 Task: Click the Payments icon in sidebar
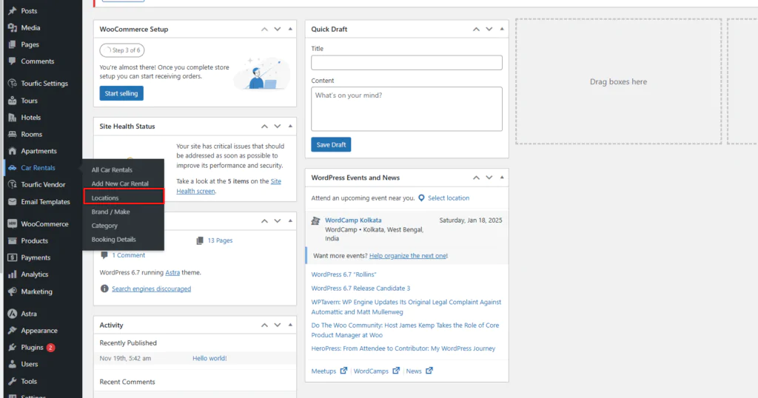pos(13,257)
